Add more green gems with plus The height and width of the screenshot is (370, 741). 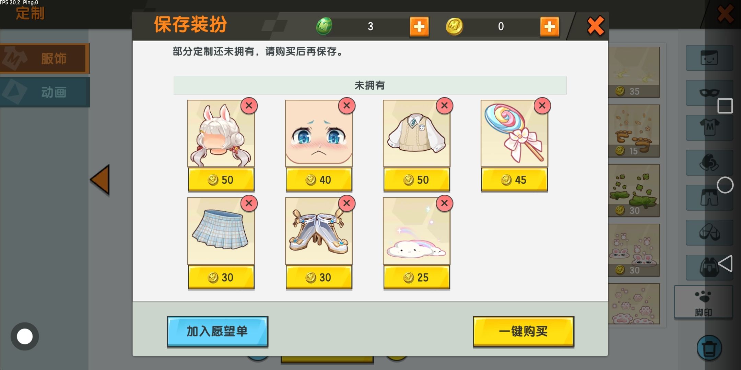point(419,26)
